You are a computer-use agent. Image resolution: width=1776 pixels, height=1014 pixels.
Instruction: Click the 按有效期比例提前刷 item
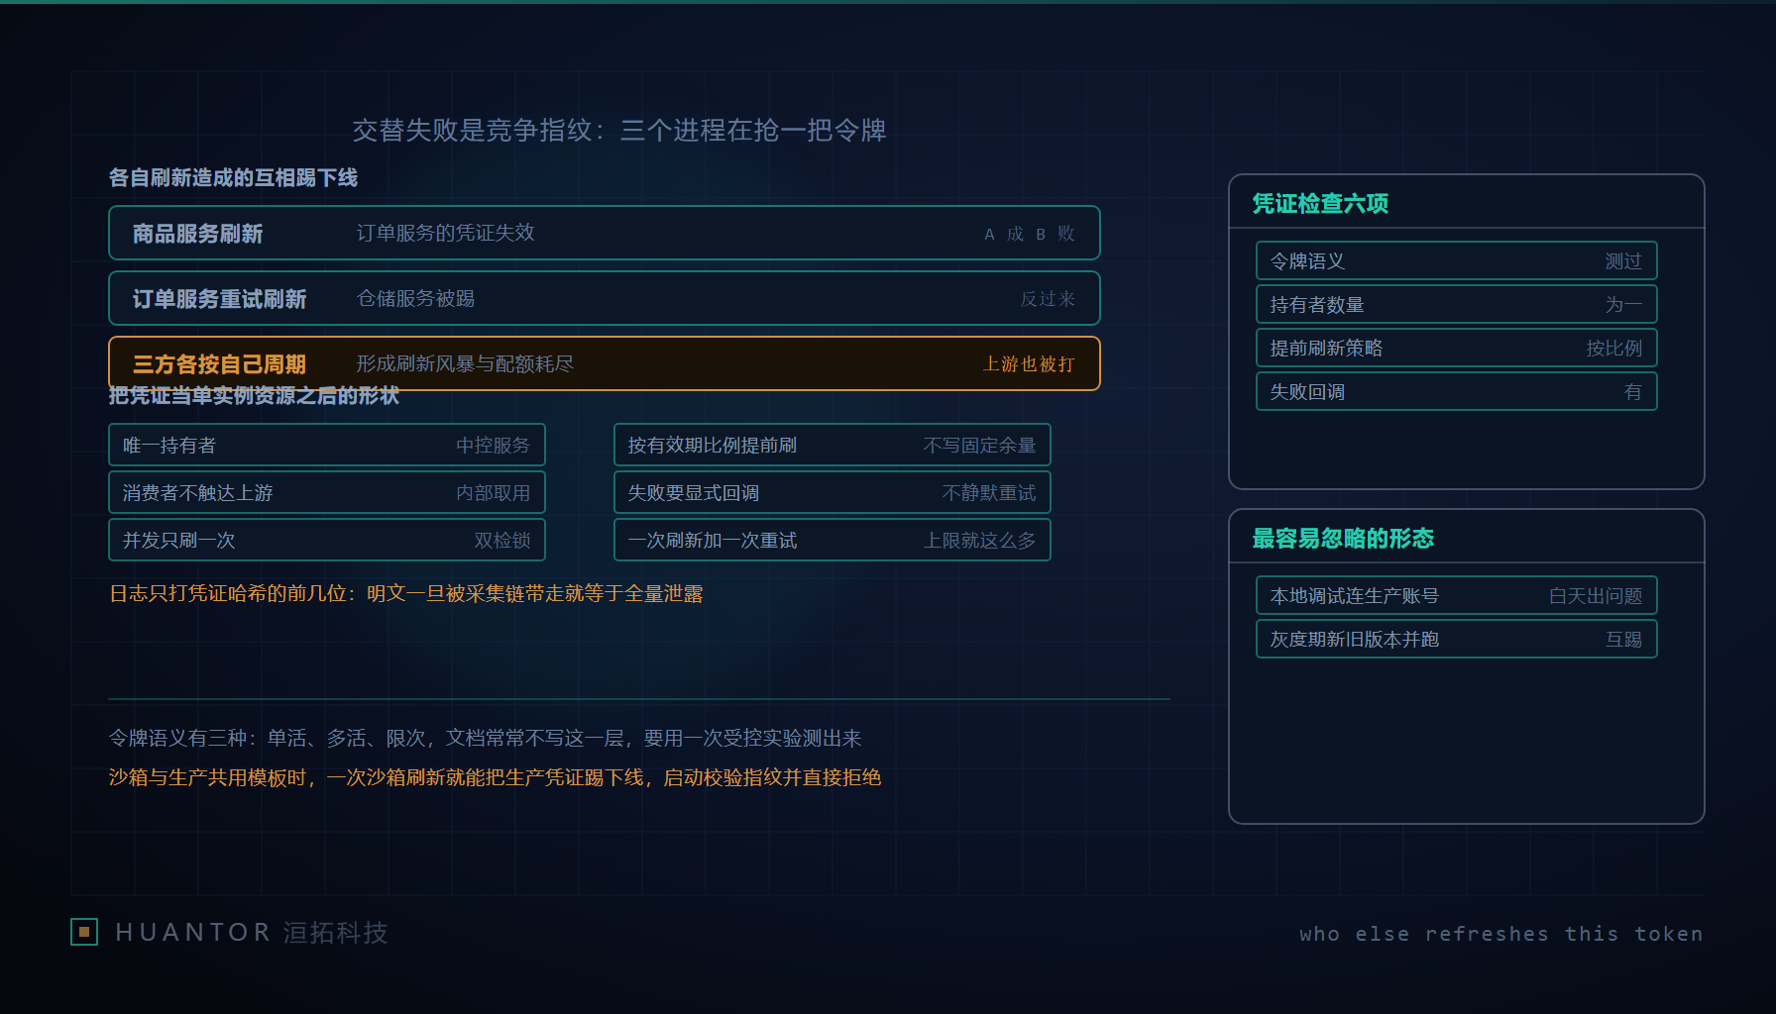(x=832, y=445)
